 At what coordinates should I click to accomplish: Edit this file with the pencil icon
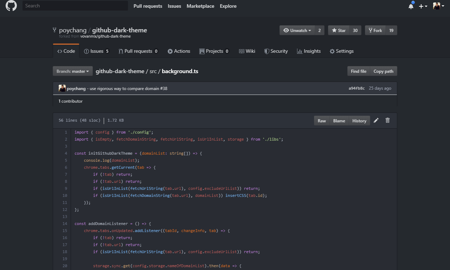376,121
